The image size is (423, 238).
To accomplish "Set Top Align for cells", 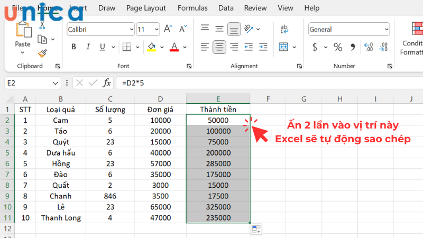I will tap(205, 29).
